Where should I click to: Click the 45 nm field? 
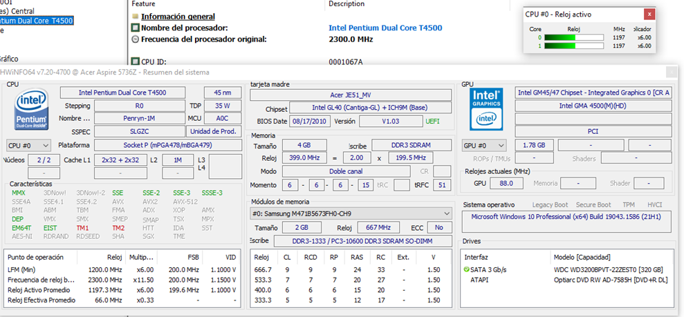223,93
